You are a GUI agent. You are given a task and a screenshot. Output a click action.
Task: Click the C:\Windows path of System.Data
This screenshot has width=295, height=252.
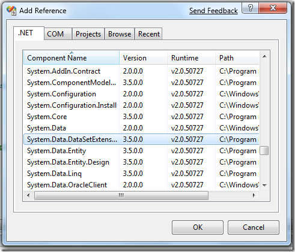click(x=239, y=128)
